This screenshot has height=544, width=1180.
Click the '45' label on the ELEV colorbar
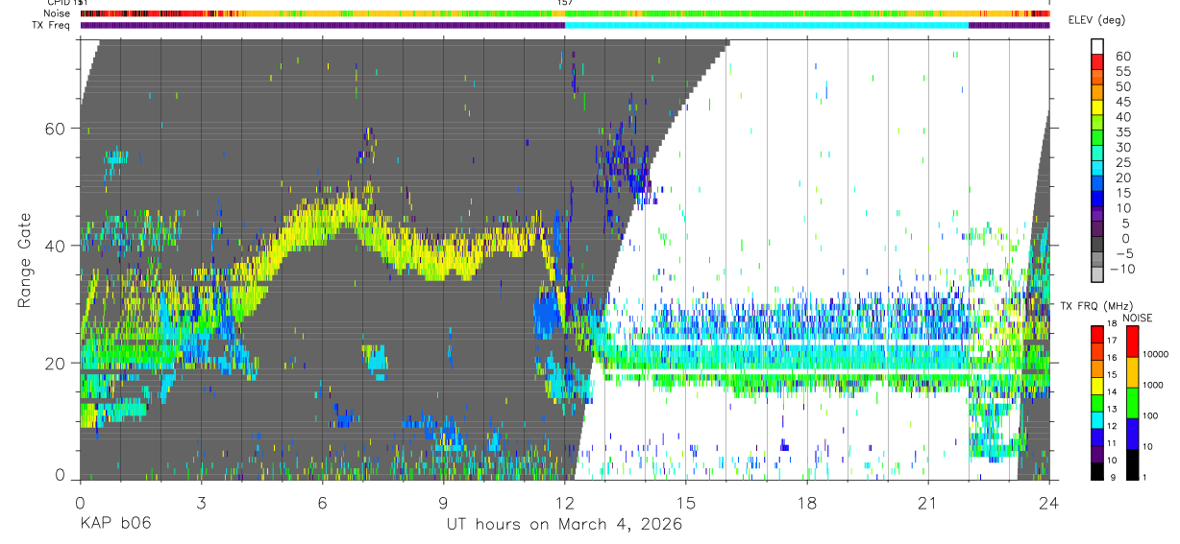pyautogui.click(x=1122, y=102)
